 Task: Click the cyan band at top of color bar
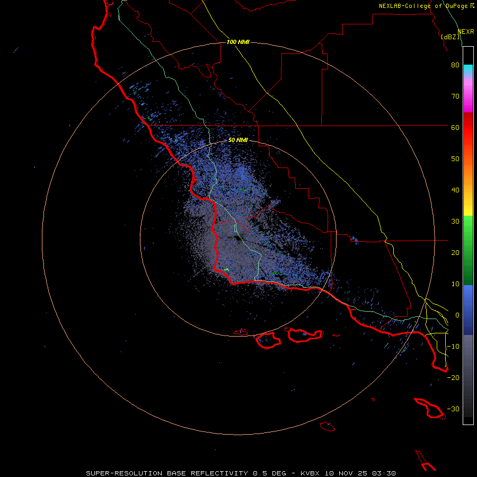pyautogui.click(x=468, y=70)
